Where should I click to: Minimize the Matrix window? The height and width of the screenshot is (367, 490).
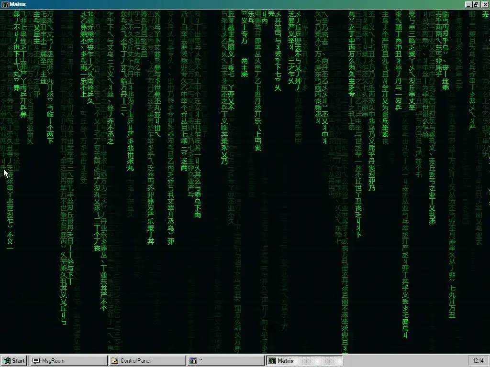click(468, 4)
